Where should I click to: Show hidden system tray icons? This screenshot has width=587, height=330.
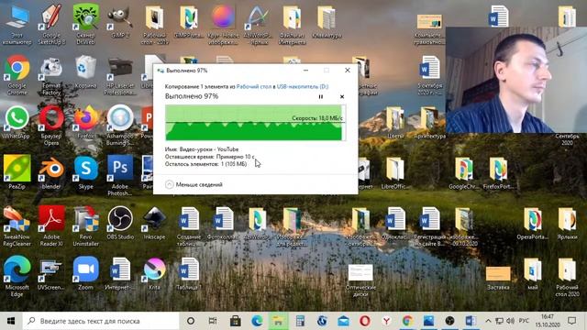tap(488, 321)
